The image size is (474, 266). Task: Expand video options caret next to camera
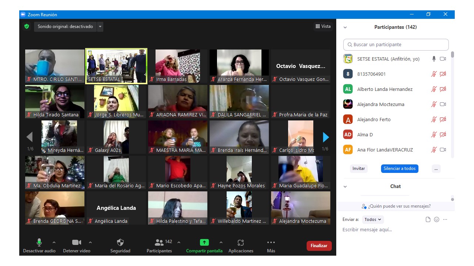(90, 242)
